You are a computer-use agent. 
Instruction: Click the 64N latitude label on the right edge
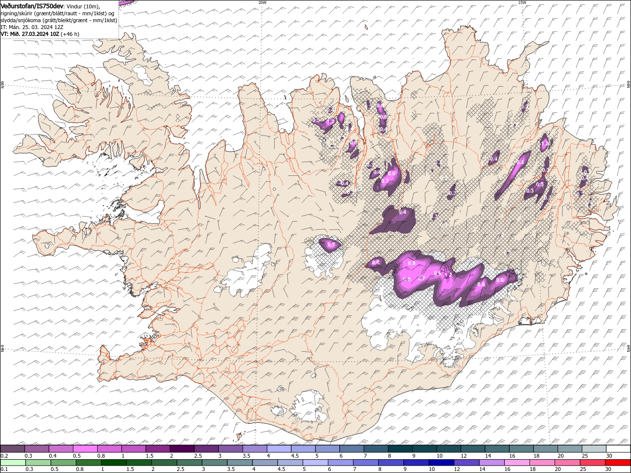click(x=629, y=348)
